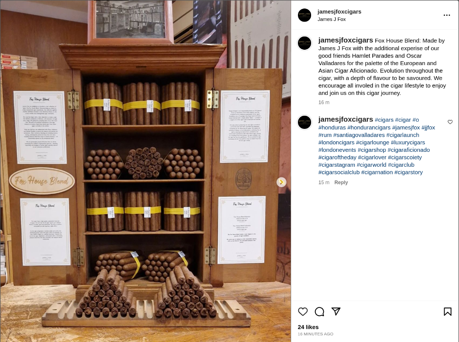Click the header jamesjfoxcigars profile avatar
The image size is (459, 342).
(304, 15)
